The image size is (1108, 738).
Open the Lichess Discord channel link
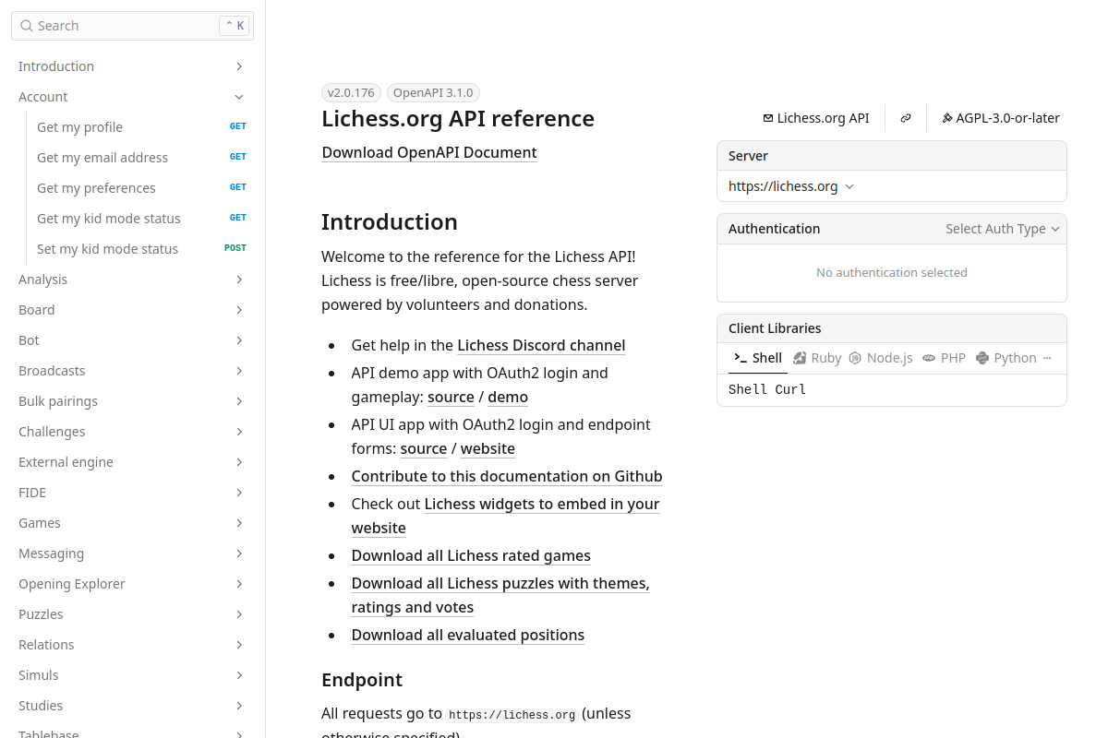[x=541, y=345]
